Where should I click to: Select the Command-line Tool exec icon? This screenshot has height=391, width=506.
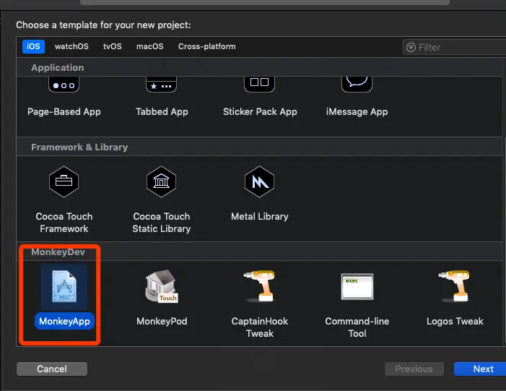(357, 286)
